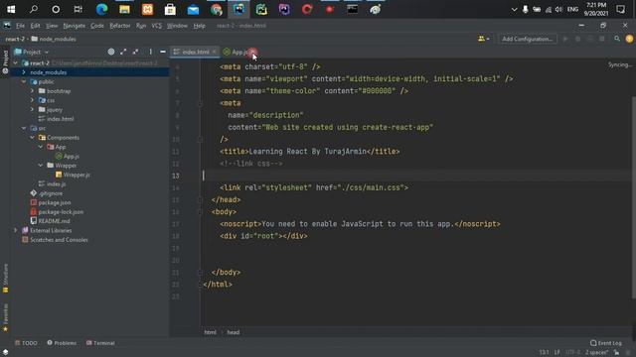Close the index.html editor tab
Image resolution: width=636 pixels, height=357 pixels.
(x=214, y=52)
